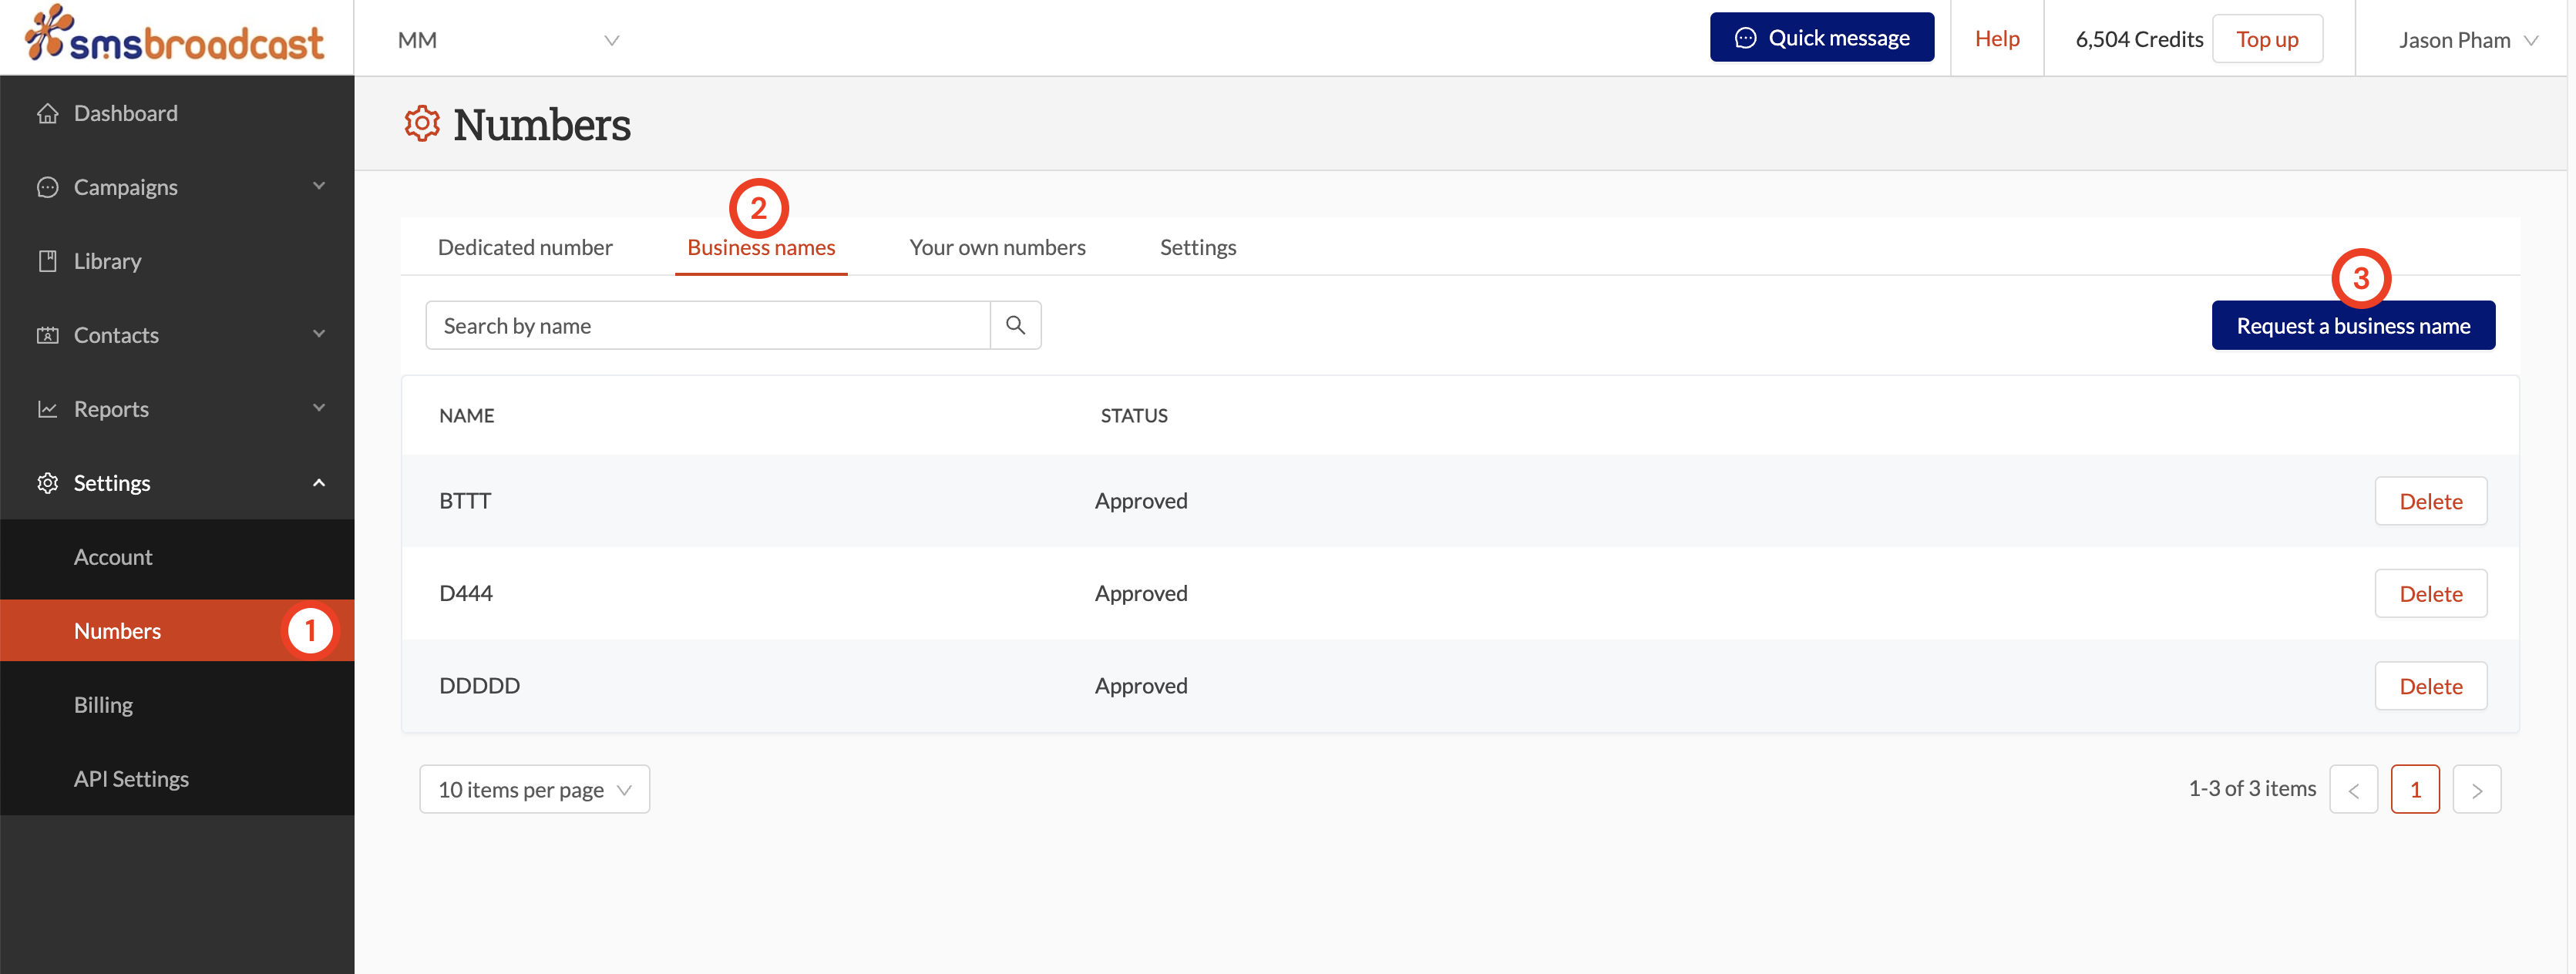
Task: Switch to the Dedicated number tab
Action: click(525, 247)
